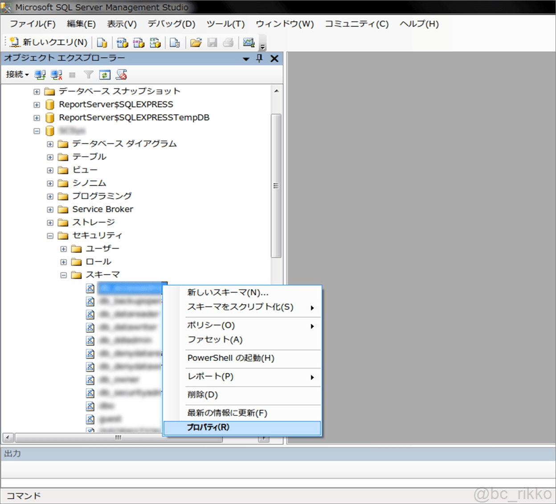Click the open file folder icon
The image size is (556, 504).
coord(196,43)
